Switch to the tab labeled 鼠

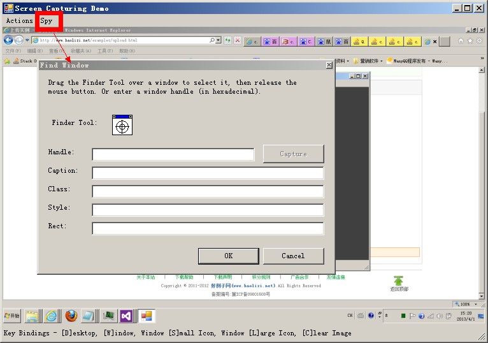pos(324,41)
